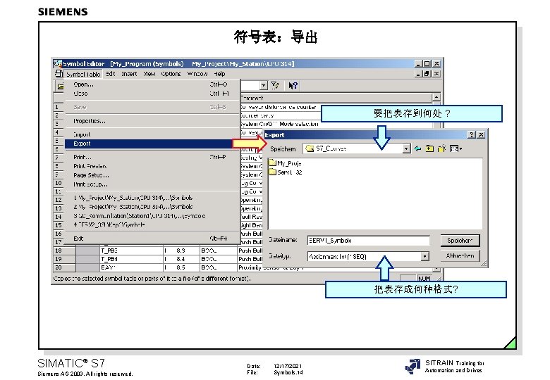Click the NUM status bar indicator
550x380 pixels.
(x=424, y=279)
